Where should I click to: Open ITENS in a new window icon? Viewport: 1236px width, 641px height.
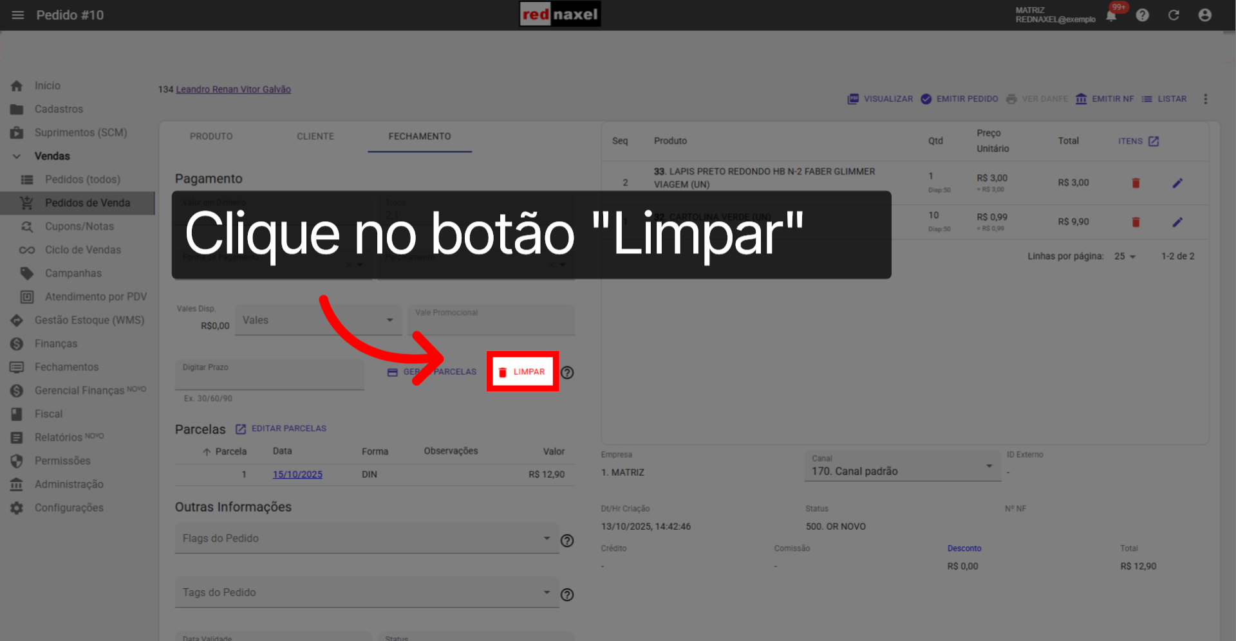coord(1153,140)
